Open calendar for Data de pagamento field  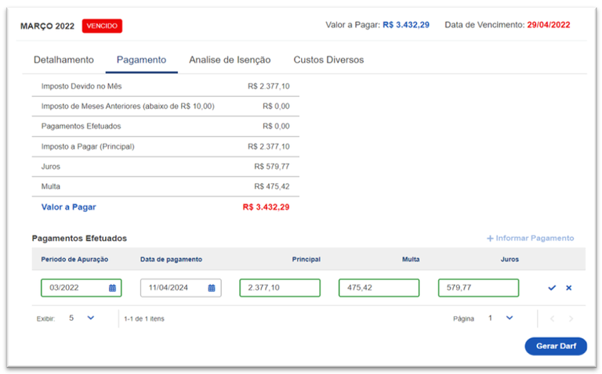212,288
